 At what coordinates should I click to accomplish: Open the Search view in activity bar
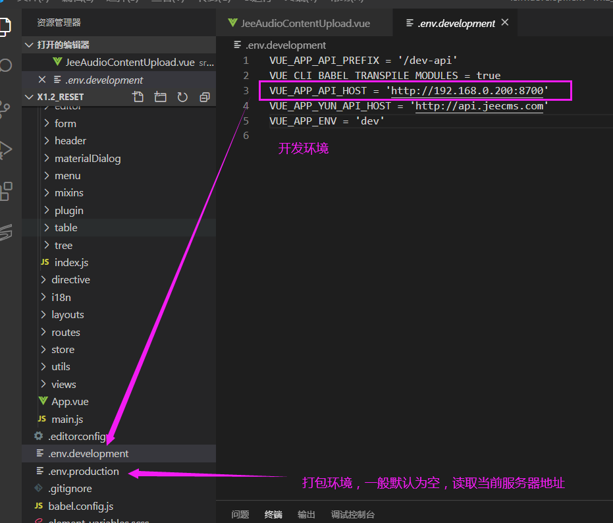[x=5, y=66]
